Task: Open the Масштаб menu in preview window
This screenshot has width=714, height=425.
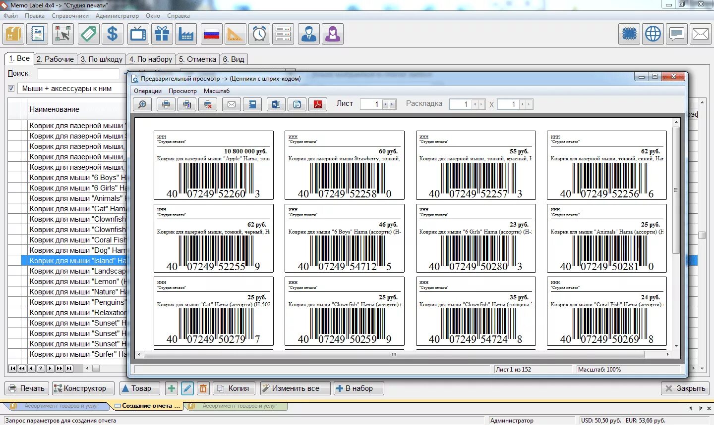Action: [217, 91]
